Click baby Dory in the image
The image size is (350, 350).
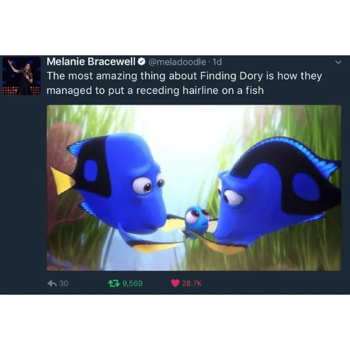[x=198, y=222]
